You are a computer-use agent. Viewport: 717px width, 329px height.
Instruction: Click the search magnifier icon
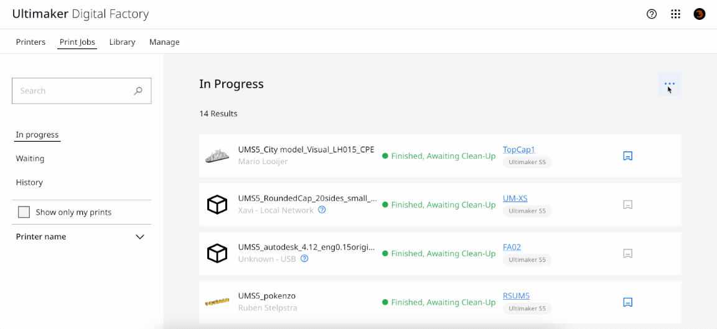[x=138, y=90]
